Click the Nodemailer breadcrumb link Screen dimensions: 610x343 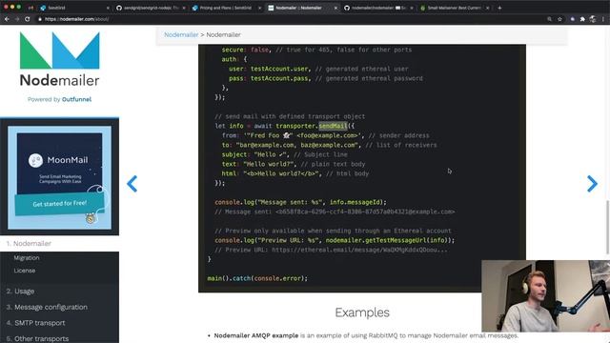pos(181,34)
